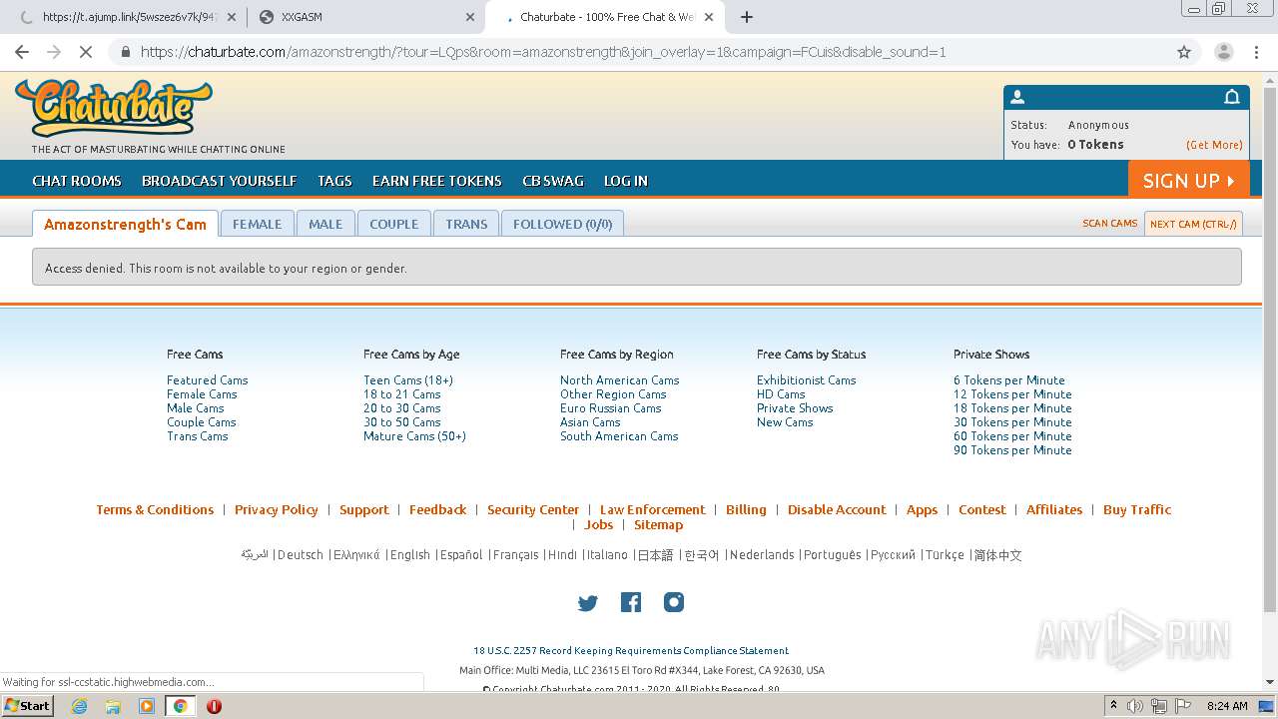Viewport: 1278px width, 719px height.
Task: Click the (Get More) tokens link
Action: click(1214, 145)
